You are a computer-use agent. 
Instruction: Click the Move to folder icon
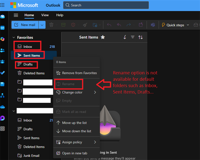[95, 25]
